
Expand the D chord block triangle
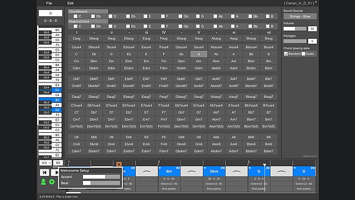point(294,168)
